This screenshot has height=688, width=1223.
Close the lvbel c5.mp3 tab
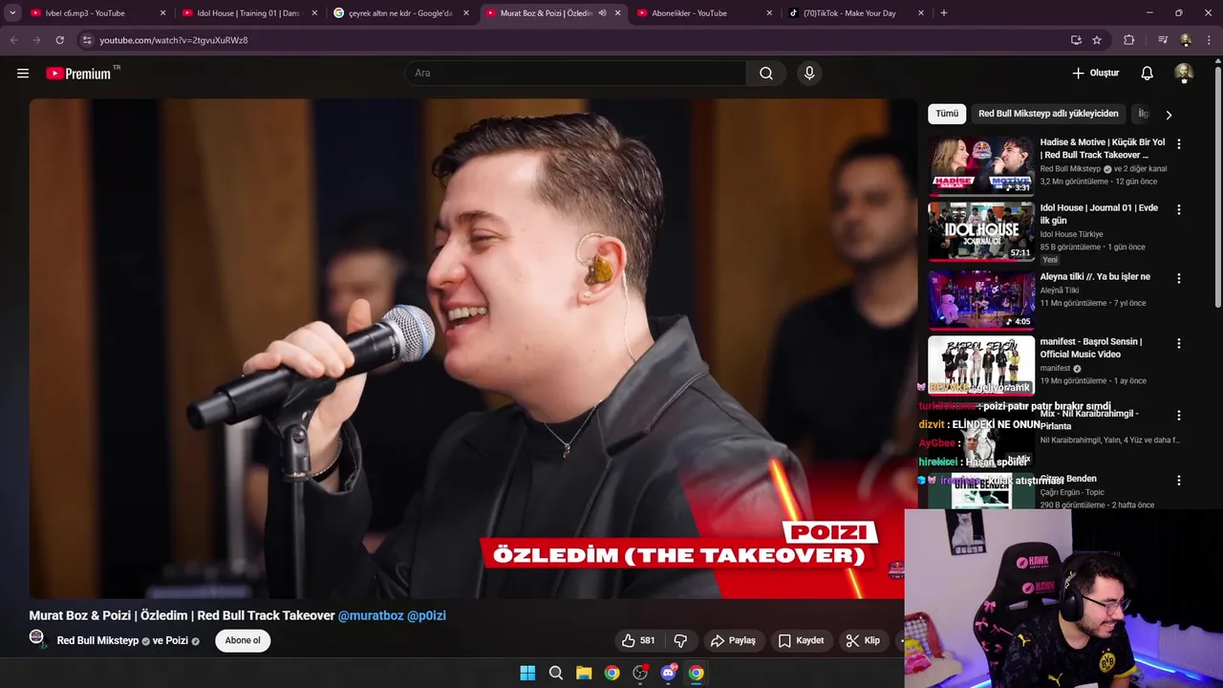coord(162,12)
